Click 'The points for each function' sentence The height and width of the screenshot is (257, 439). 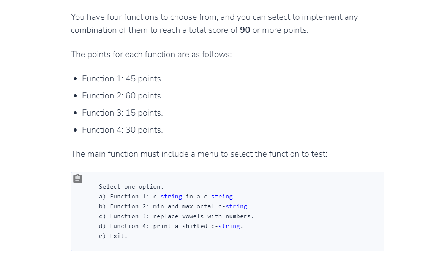click(151, 54)
